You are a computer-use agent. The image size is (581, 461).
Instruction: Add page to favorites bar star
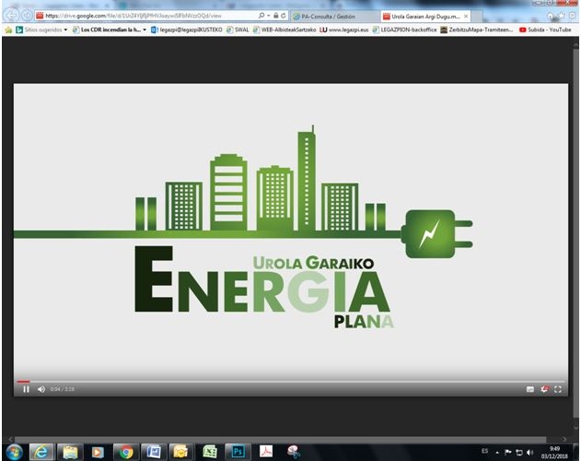coord(8,30)
